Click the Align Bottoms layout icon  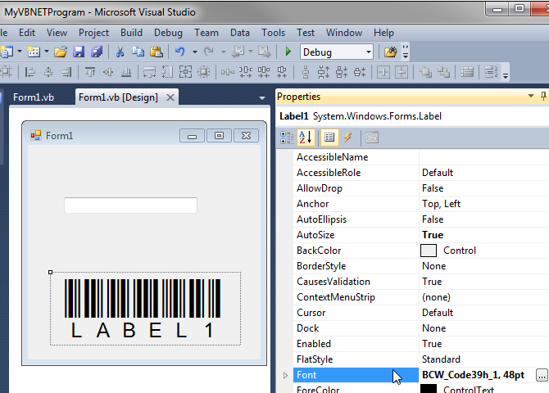[x=126, y=72]
